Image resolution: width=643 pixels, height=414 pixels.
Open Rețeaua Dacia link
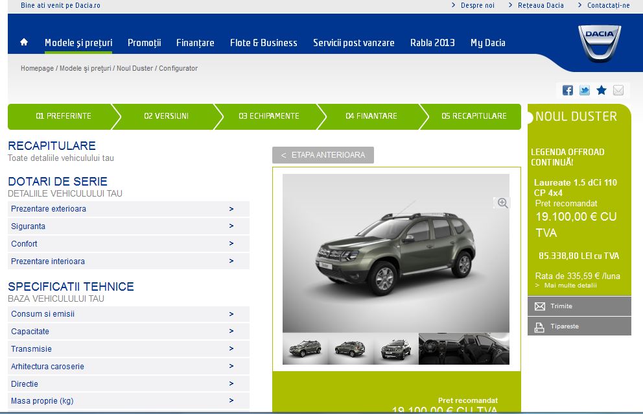(541, 5)
